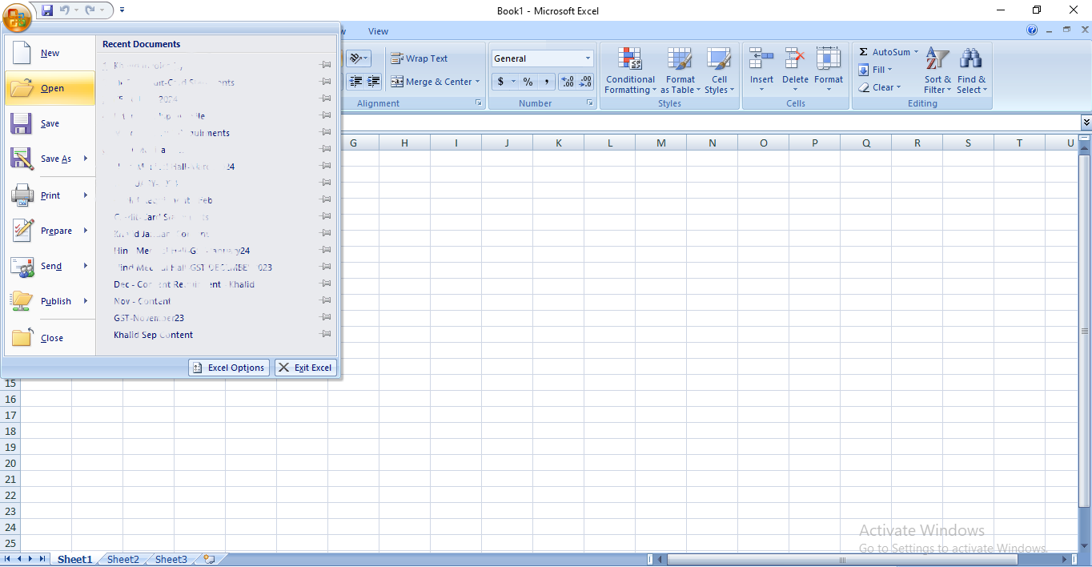Screen dimensions: 1092x567
Task: Choose Save in the Office menu
Action: coord(50,123)
